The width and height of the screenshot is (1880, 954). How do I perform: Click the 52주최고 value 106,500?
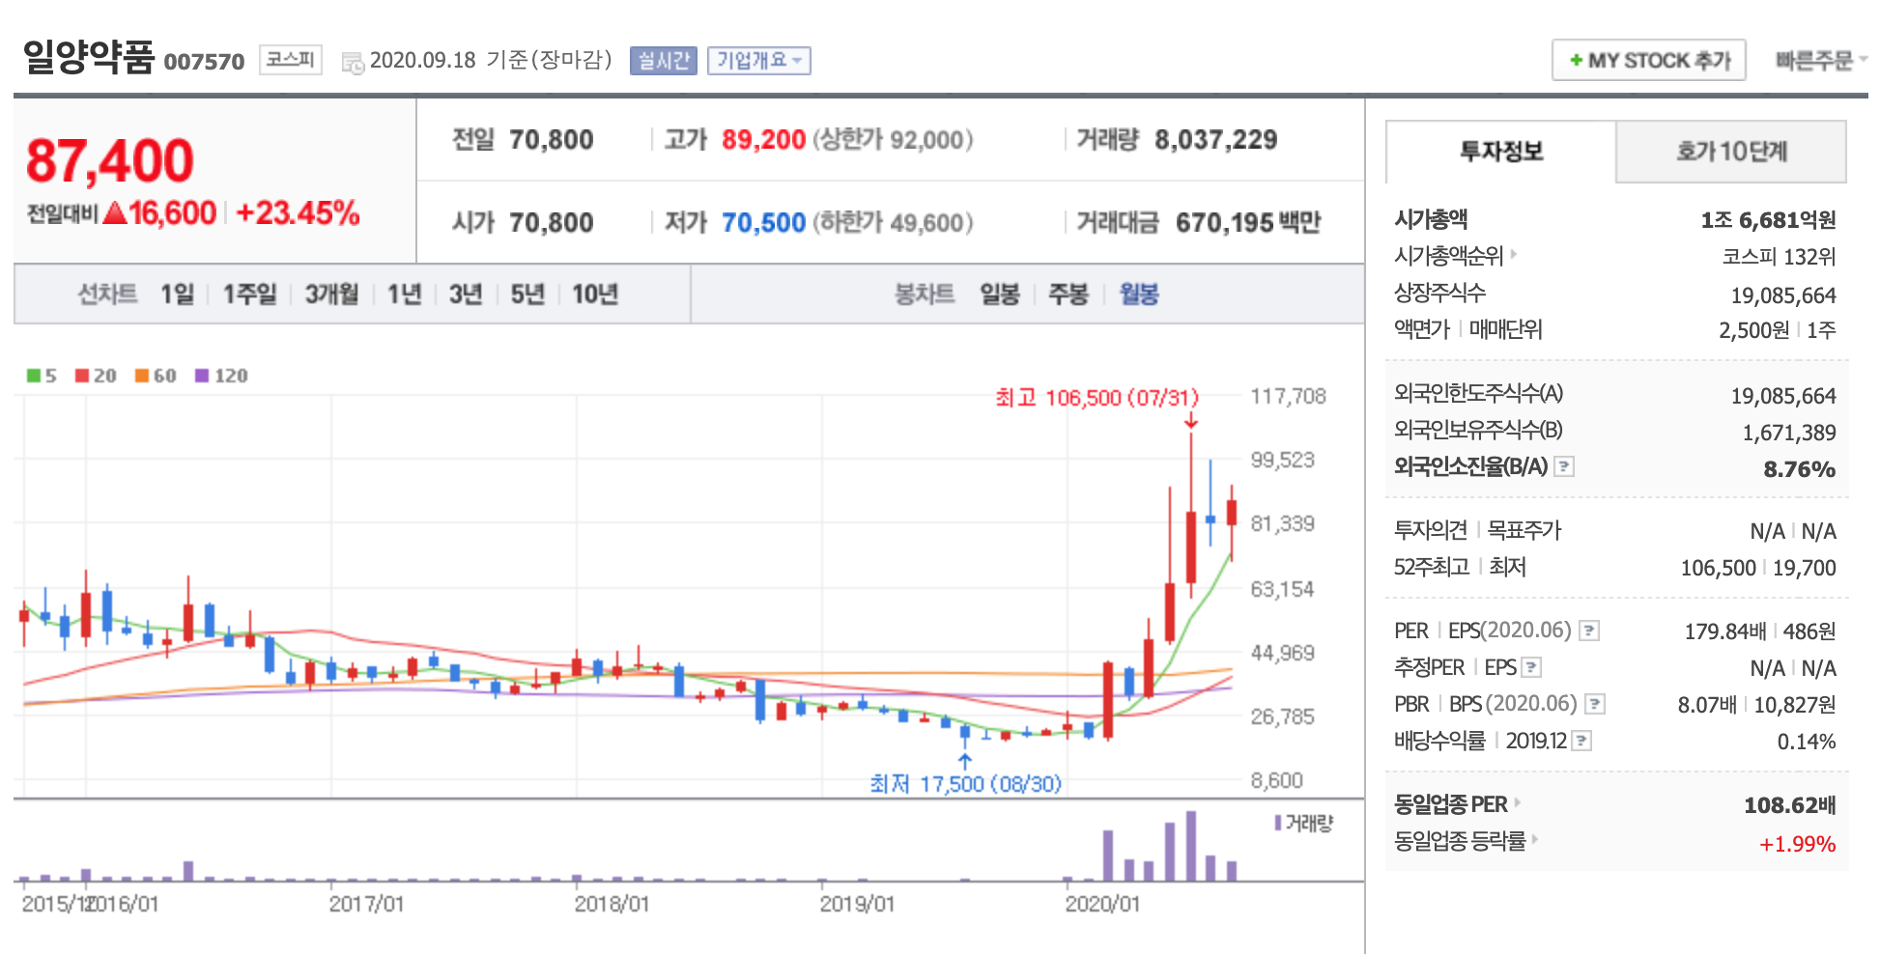pyautogui.click(x=1718, y=568)
